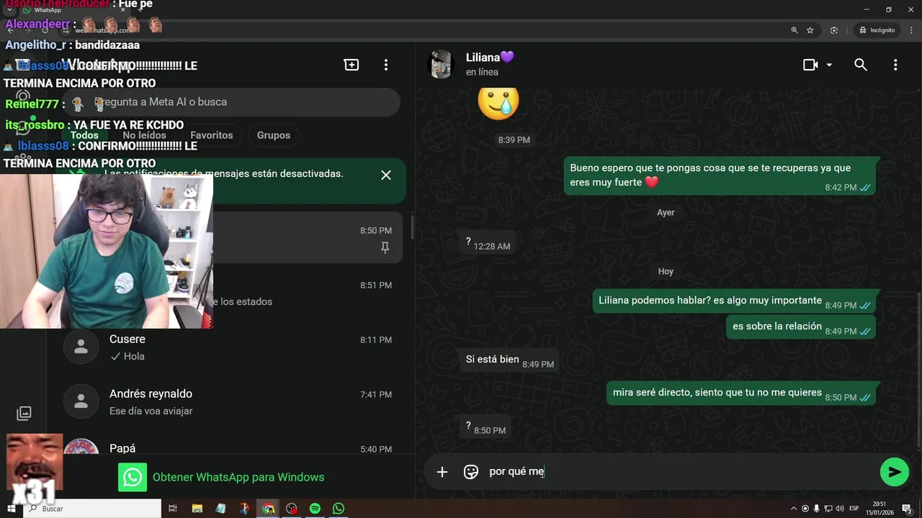
Task: Send the typed message with the green arrow
Action: [894, 472]
